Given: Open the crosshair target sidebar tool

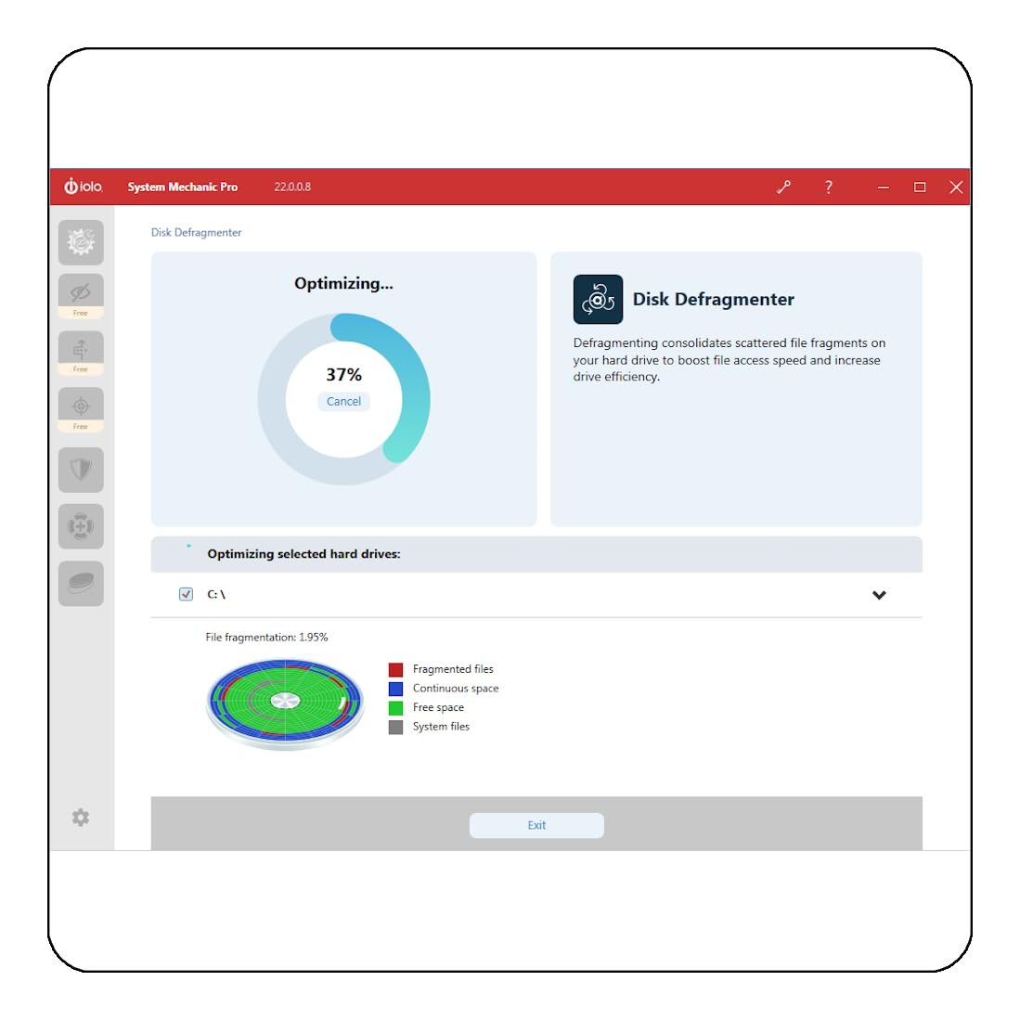Looking at the screenshot, I should point(81,409).
